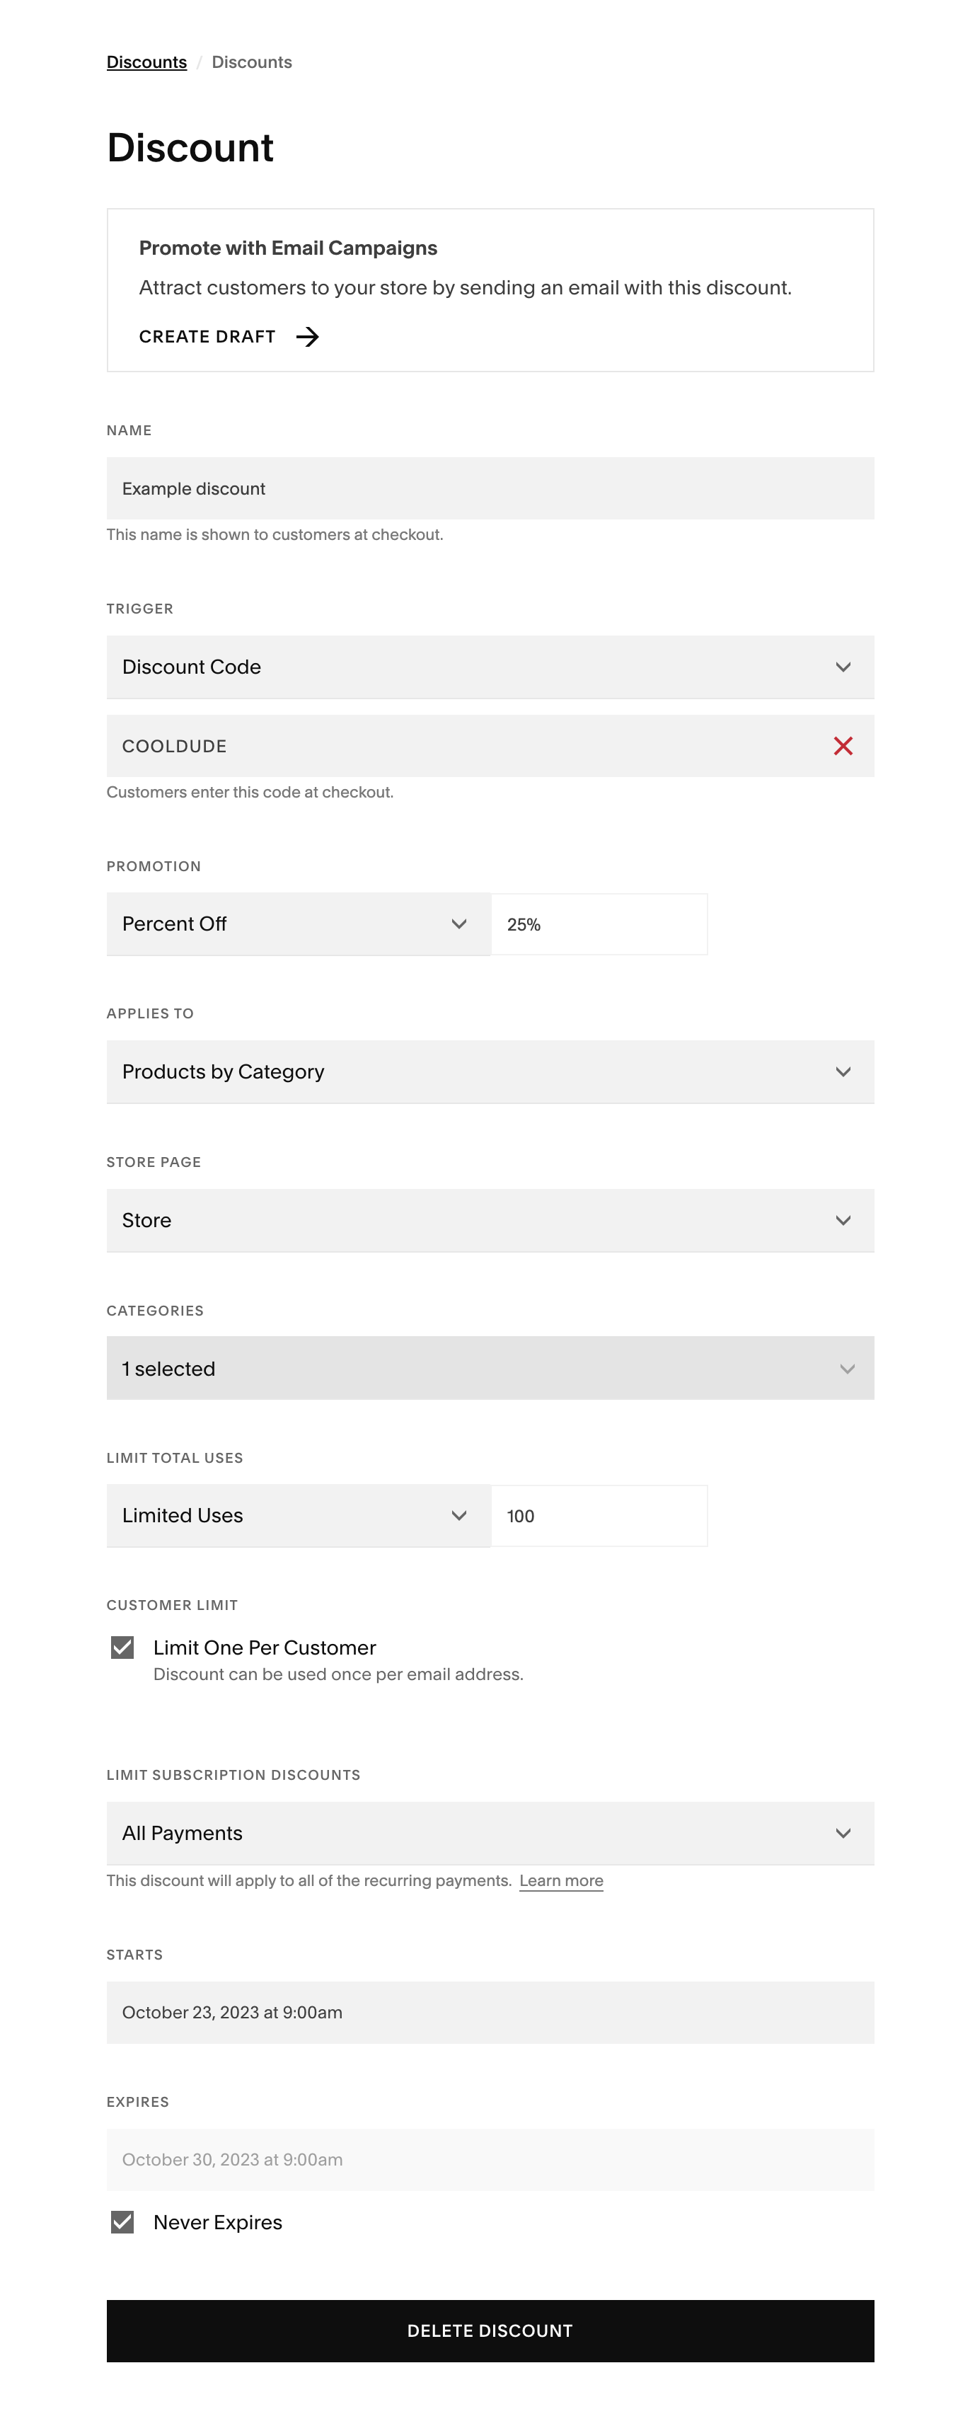The height and width of the screenshot is (2409, 958).
Task: Click the 25% percentage input field
Action: click(x=598, y=924)
